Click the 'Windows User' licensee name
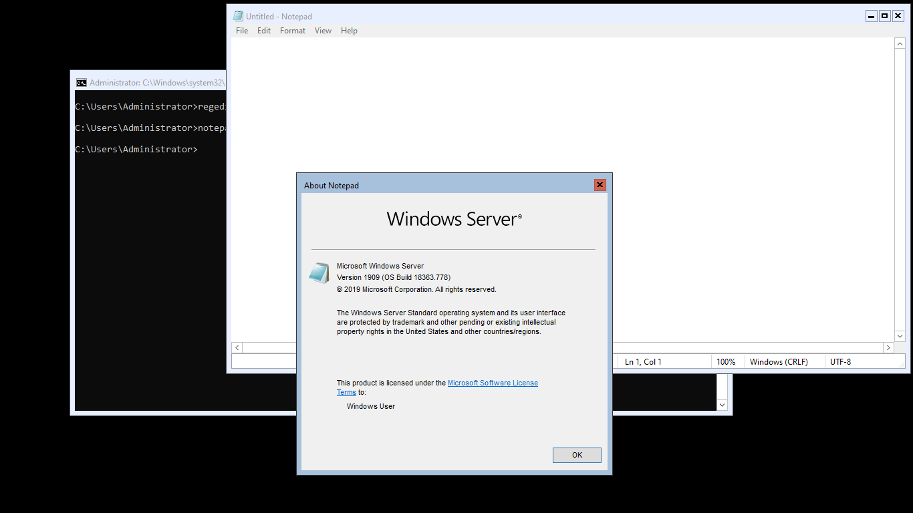 pyautogui.click(x=371, y=406)
